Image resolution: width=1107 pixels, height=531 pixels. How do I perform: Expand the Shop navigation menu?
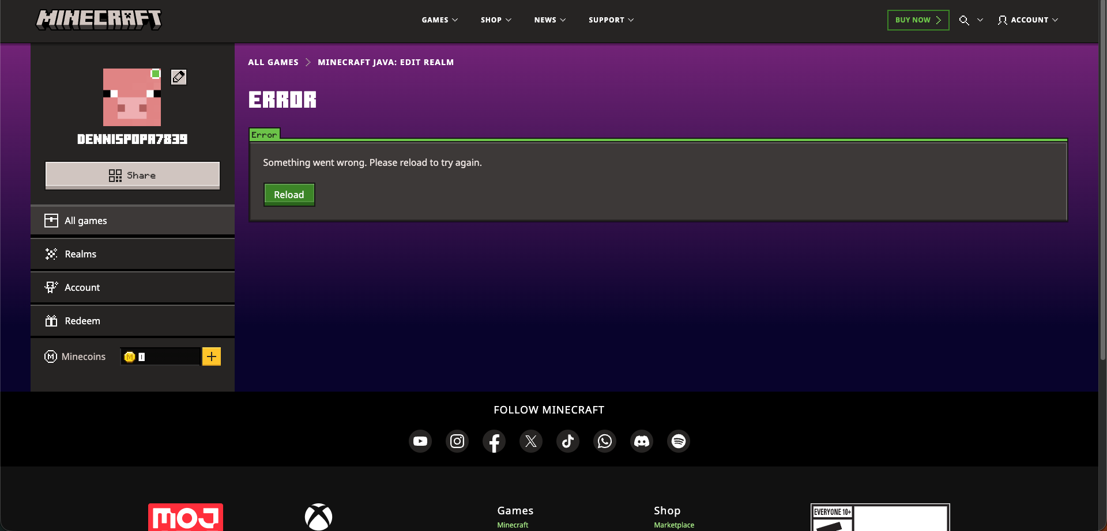(496, 20)
